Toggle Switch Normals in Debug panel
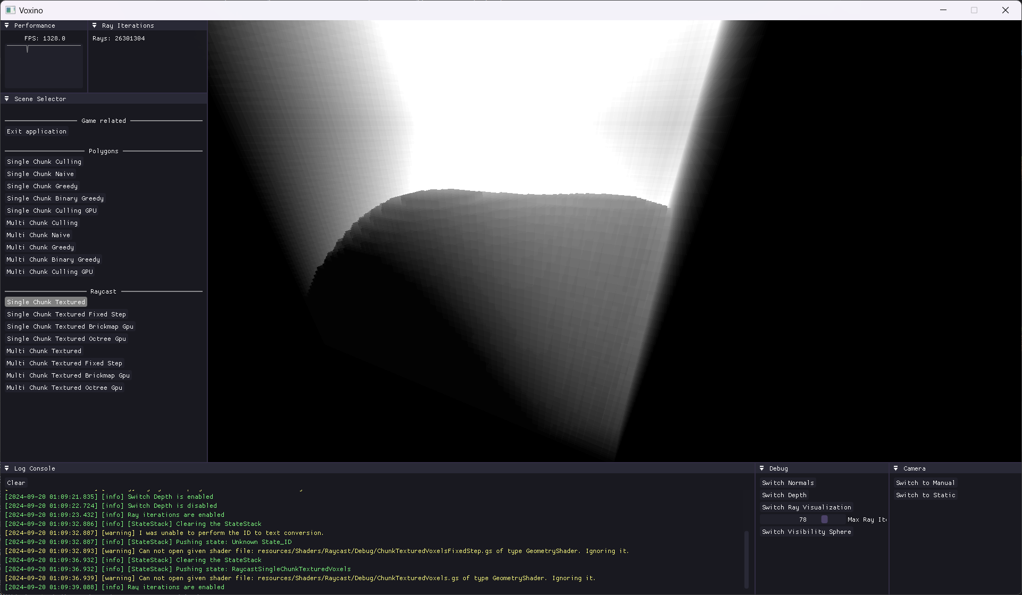 (x=788, y=483)
